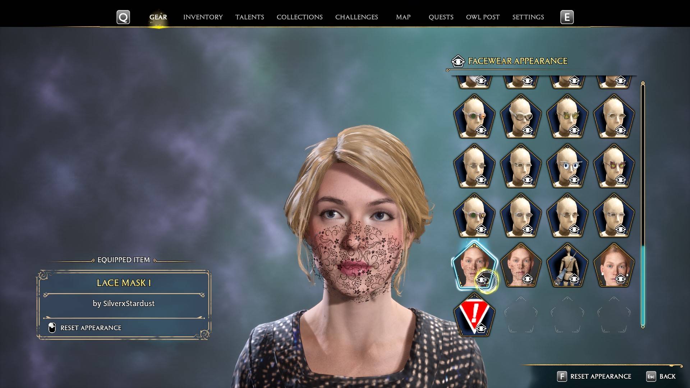Click the "by SilverxStardust" author text
This screenshot has height=388, width=690.
pos(124,304)
